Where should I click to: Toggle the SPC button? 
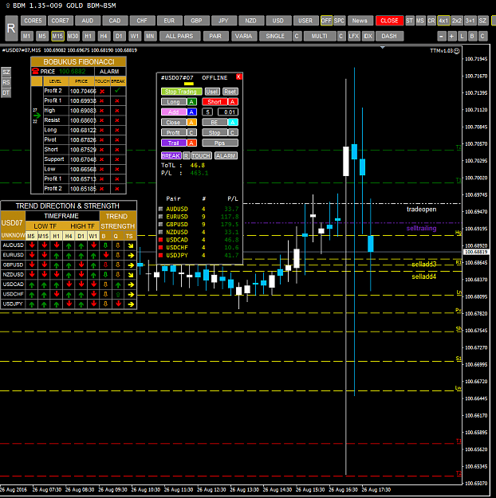(x=339, y=21)
